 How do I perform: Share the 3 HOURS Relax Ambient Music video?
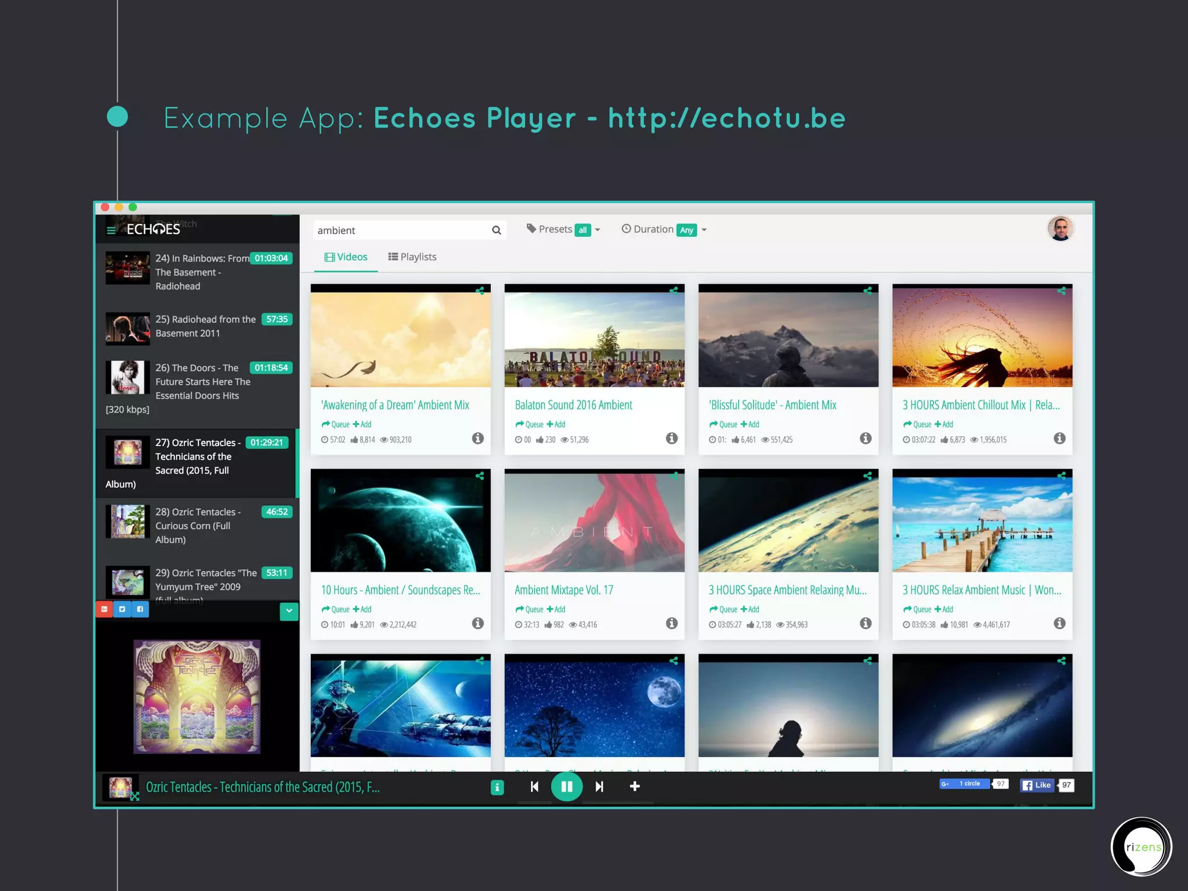(x=1061, y=476)
